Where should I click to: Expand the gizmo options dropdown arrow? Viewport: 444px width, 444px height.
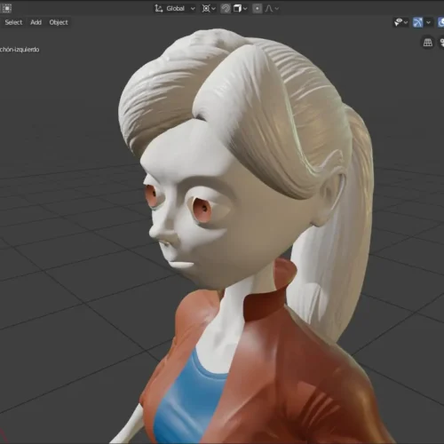428,22
